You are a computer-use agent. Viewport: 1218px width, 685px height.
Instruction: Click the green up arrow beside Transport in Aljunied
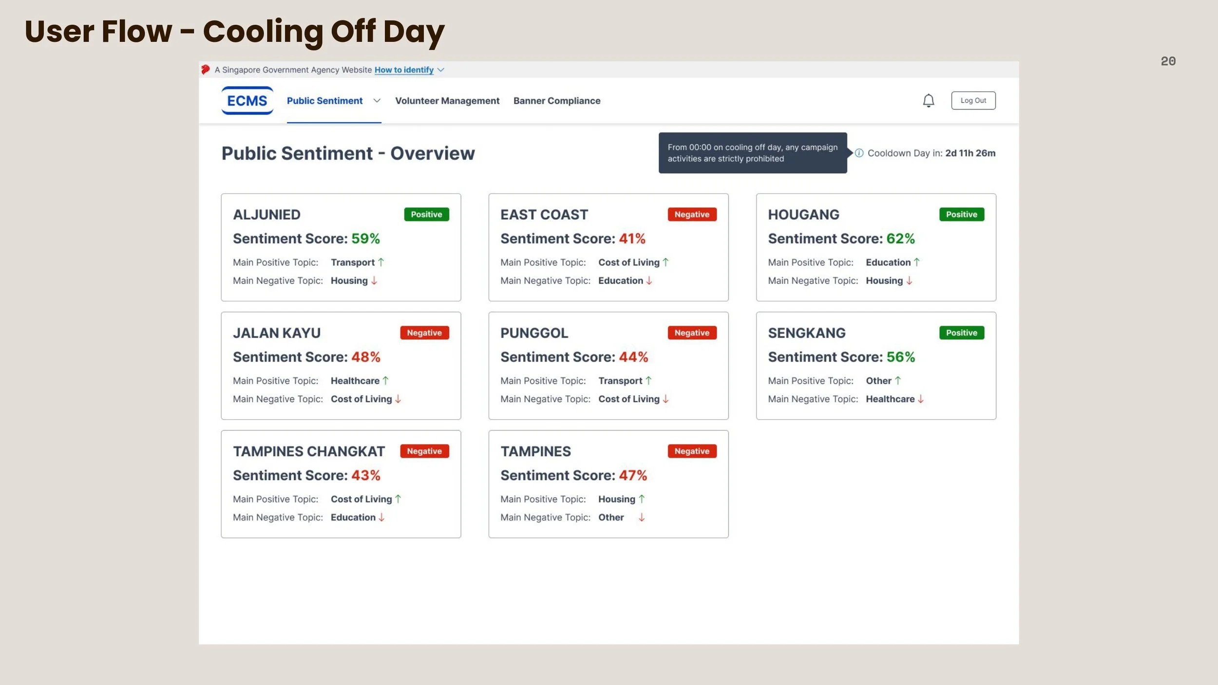[x=381, y=262]
